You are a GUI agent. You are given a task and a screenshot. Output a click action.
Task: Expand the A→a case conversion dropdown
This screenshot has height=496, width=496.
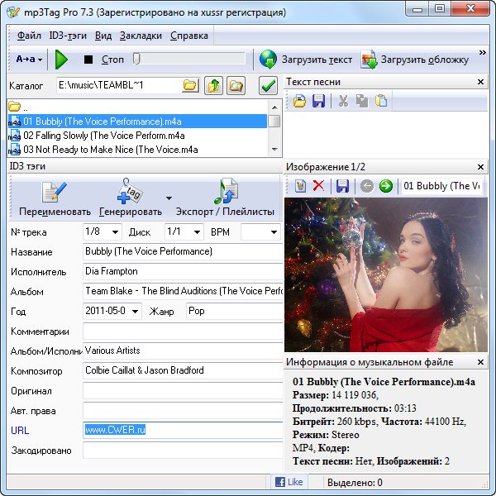pos(30,60)
